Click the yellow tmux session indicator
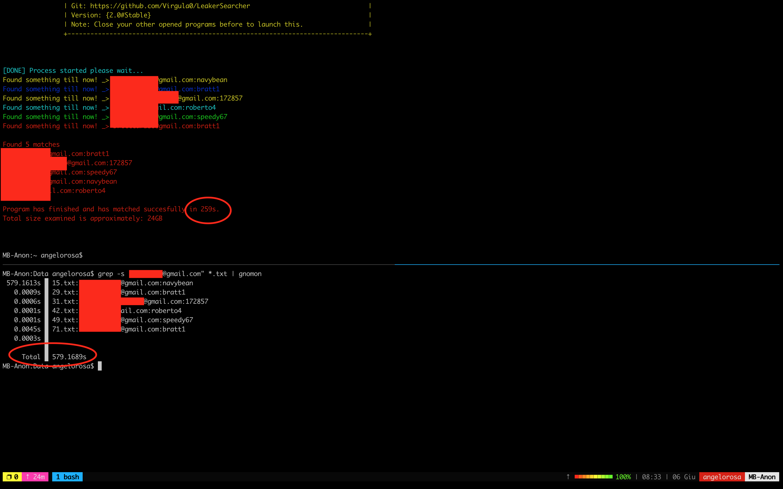Viewport: 783px width, 489px height. point(12,477)
